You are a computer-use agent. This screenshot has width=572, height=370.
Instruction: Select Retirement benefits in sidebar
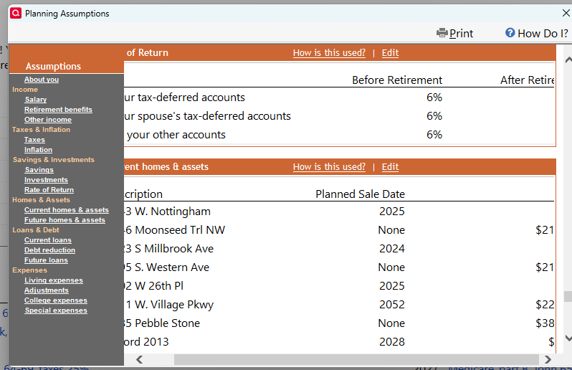pos(58,110)
